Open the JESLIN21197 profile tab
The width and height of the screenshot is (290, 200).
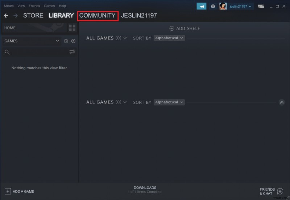139,16
